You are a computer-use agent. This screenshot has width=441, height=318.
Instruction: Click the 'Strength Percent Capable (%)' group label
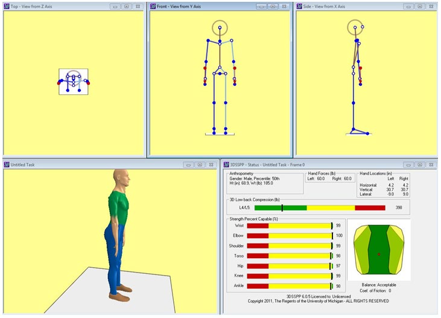(254, 219)
